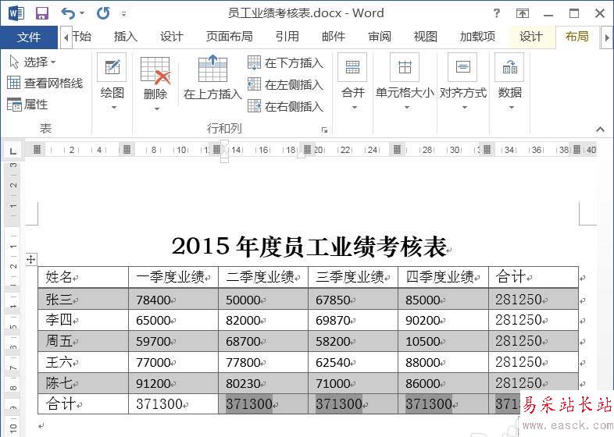Switch to 引用 tab
Viewport: 614px width, 437px height.
point(287,37)
